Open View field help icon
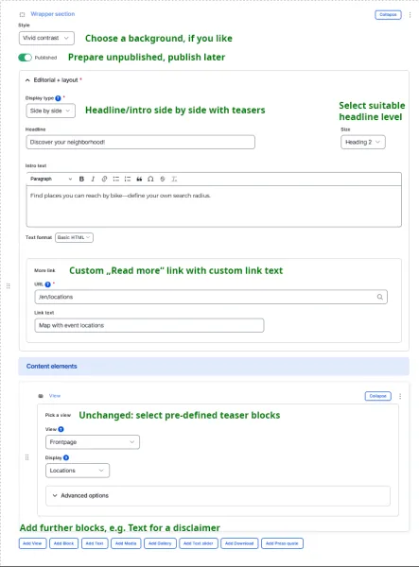 pos(61,429)
